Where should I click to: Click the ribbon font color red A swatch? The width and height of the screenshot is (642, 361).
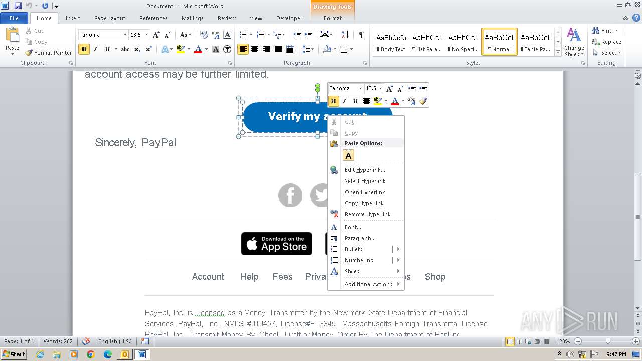pos(198,49)
